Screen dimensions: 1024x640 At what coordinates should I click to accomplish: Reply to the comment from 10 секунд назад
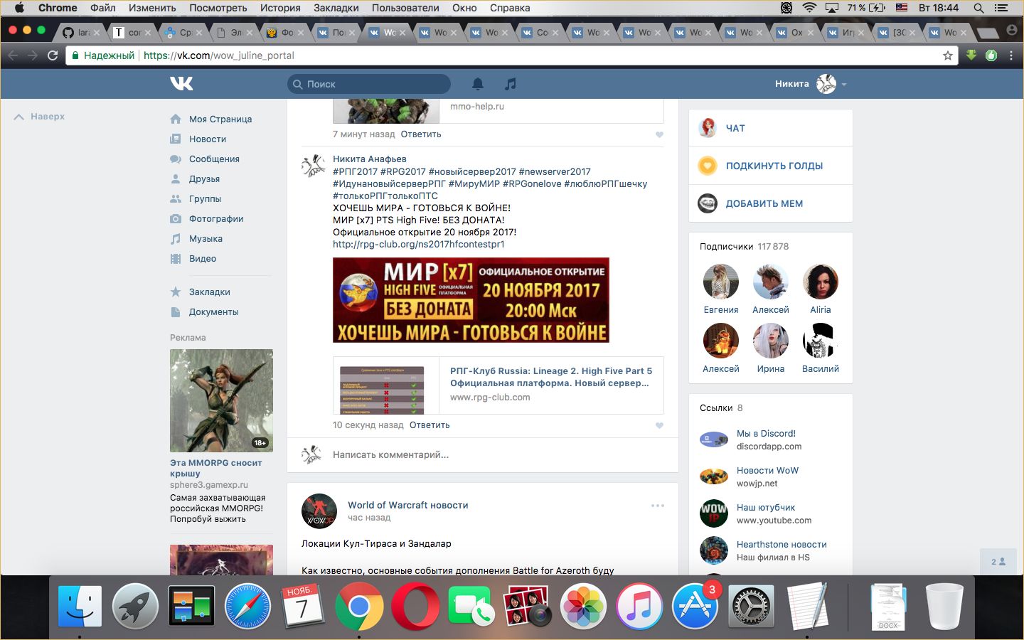(x=430, y=425)
